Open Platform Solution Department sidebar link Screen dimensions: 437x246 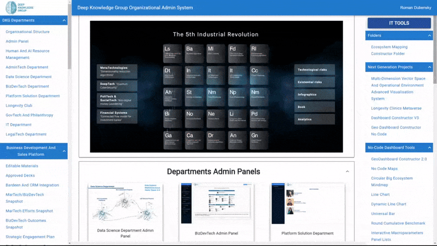pos(33,96)
